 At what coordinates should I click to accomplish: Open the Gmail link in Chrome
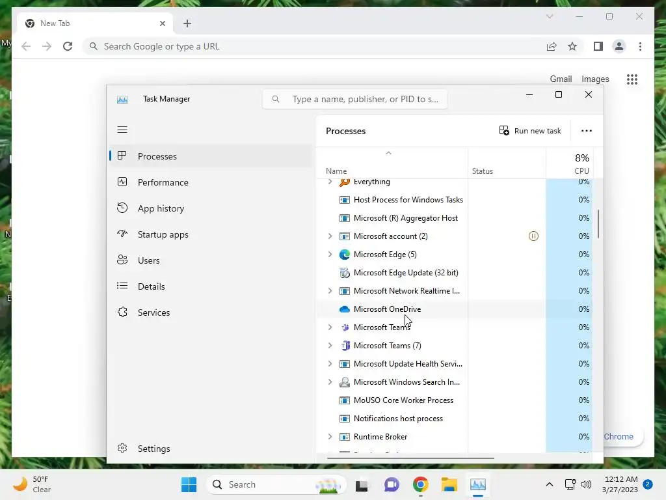[x=561, y=79]
